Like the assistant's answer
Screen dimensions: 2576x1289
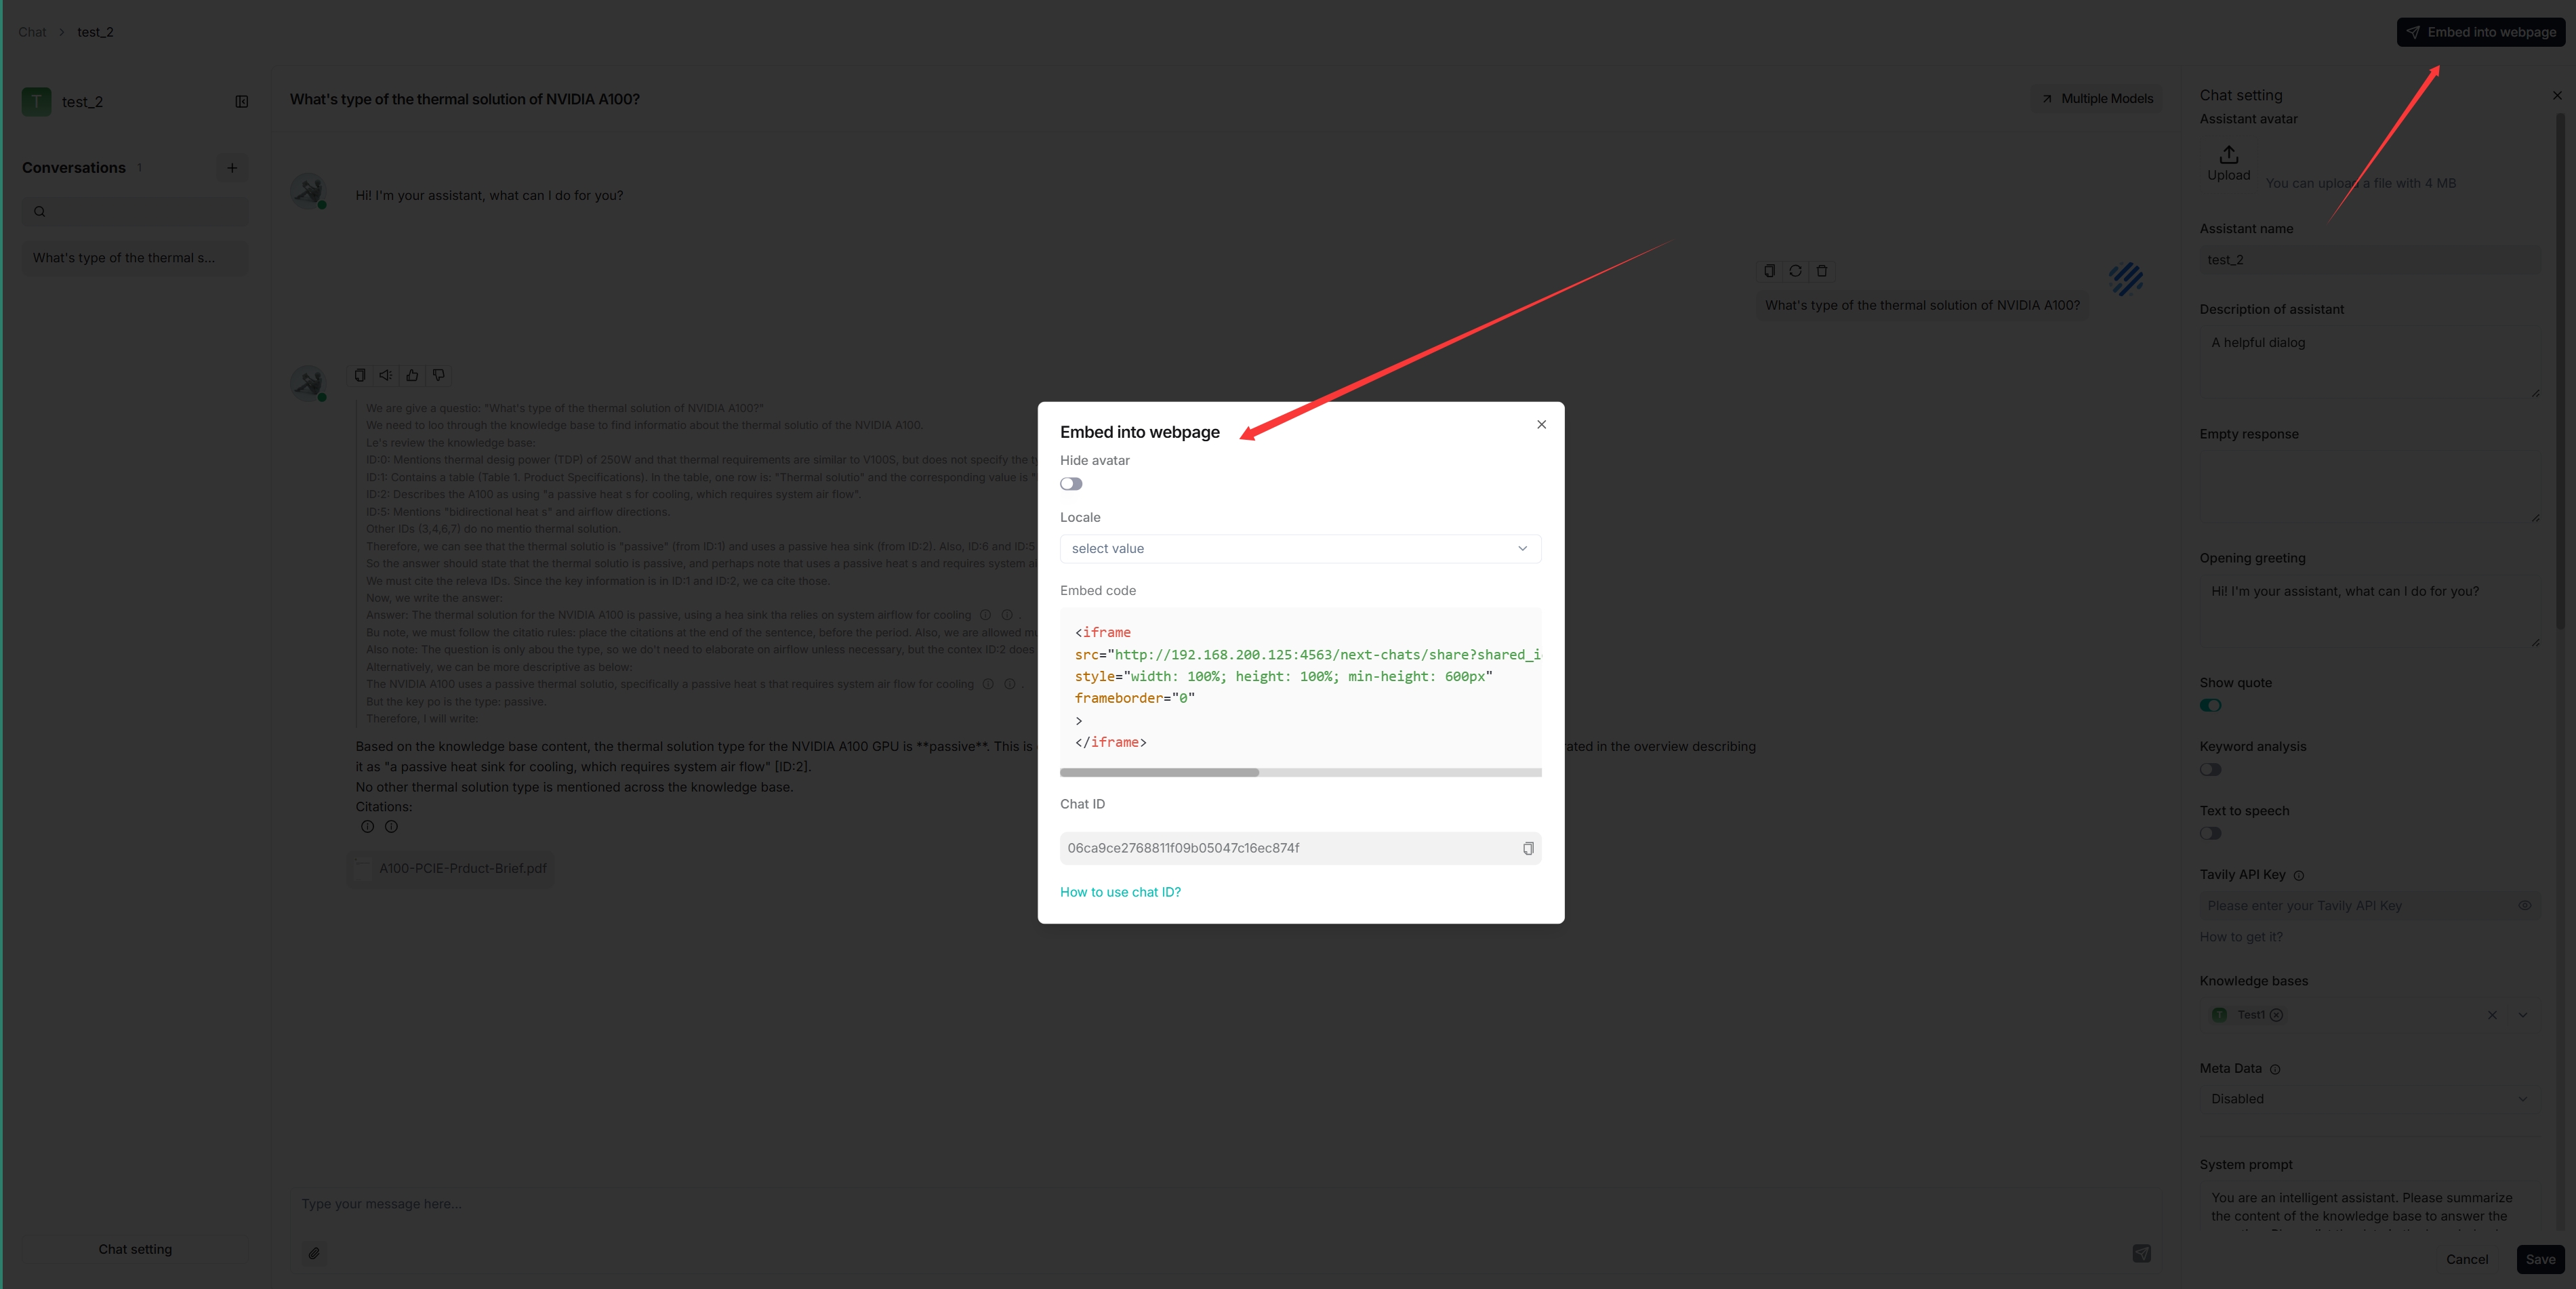tap(412, 375)
